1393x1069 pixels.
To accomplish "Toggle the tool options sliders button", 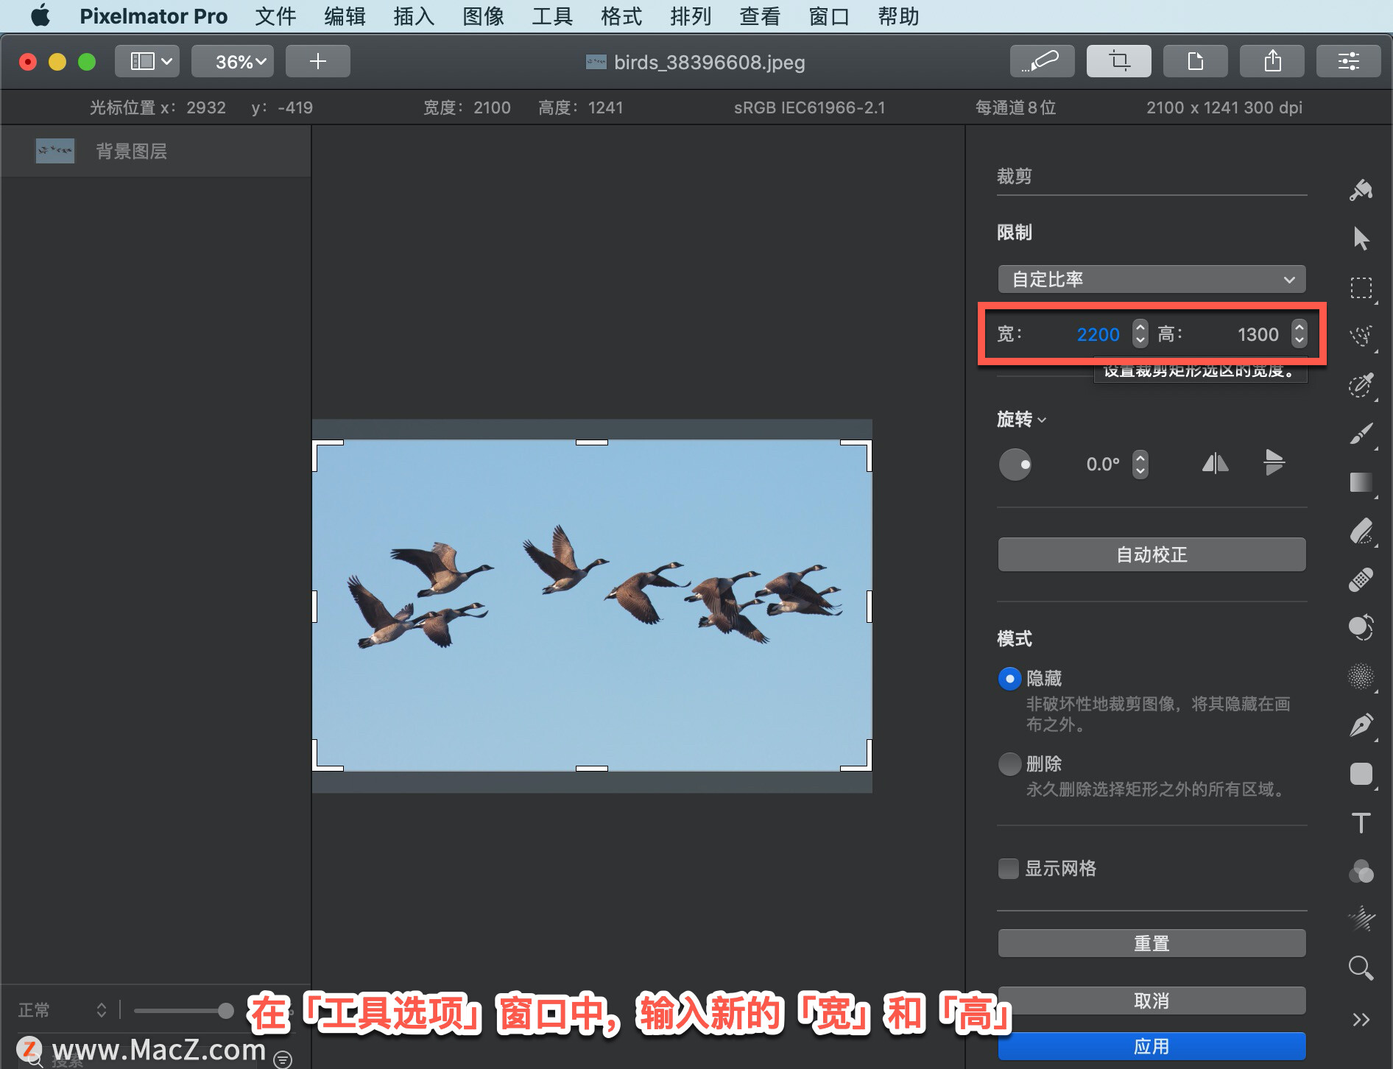I will pos(1348,61).
